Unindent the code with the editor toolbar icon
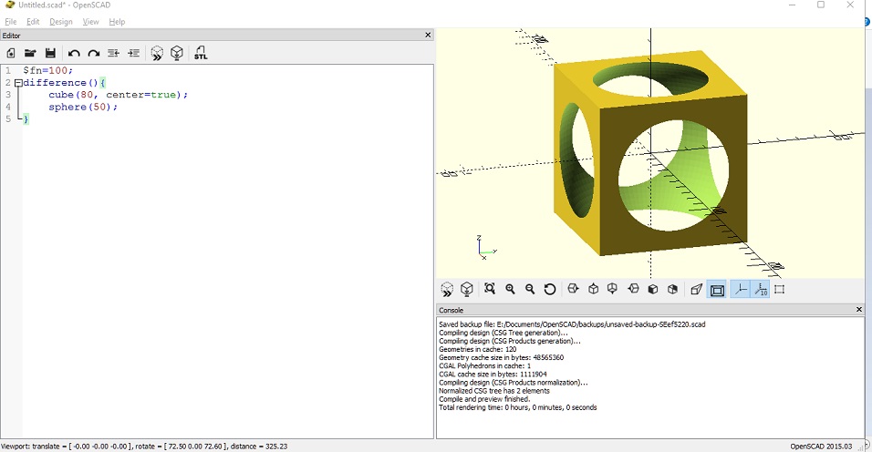 tap(113, 53)
